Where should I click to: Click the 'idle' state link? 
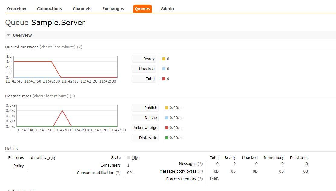pyautogui.click(x=135, y=158)
